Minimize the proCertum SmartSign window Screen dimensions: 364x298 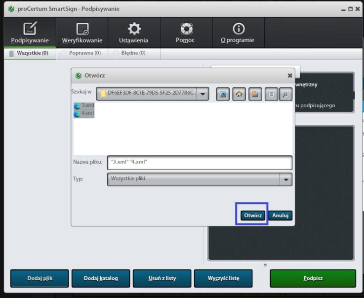click(x=343, y=9)
